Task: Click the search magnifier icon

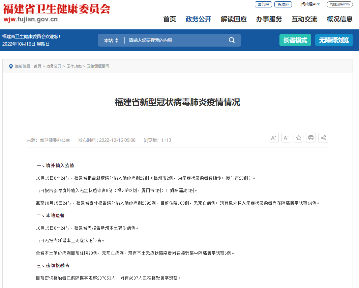Action: 232,40
